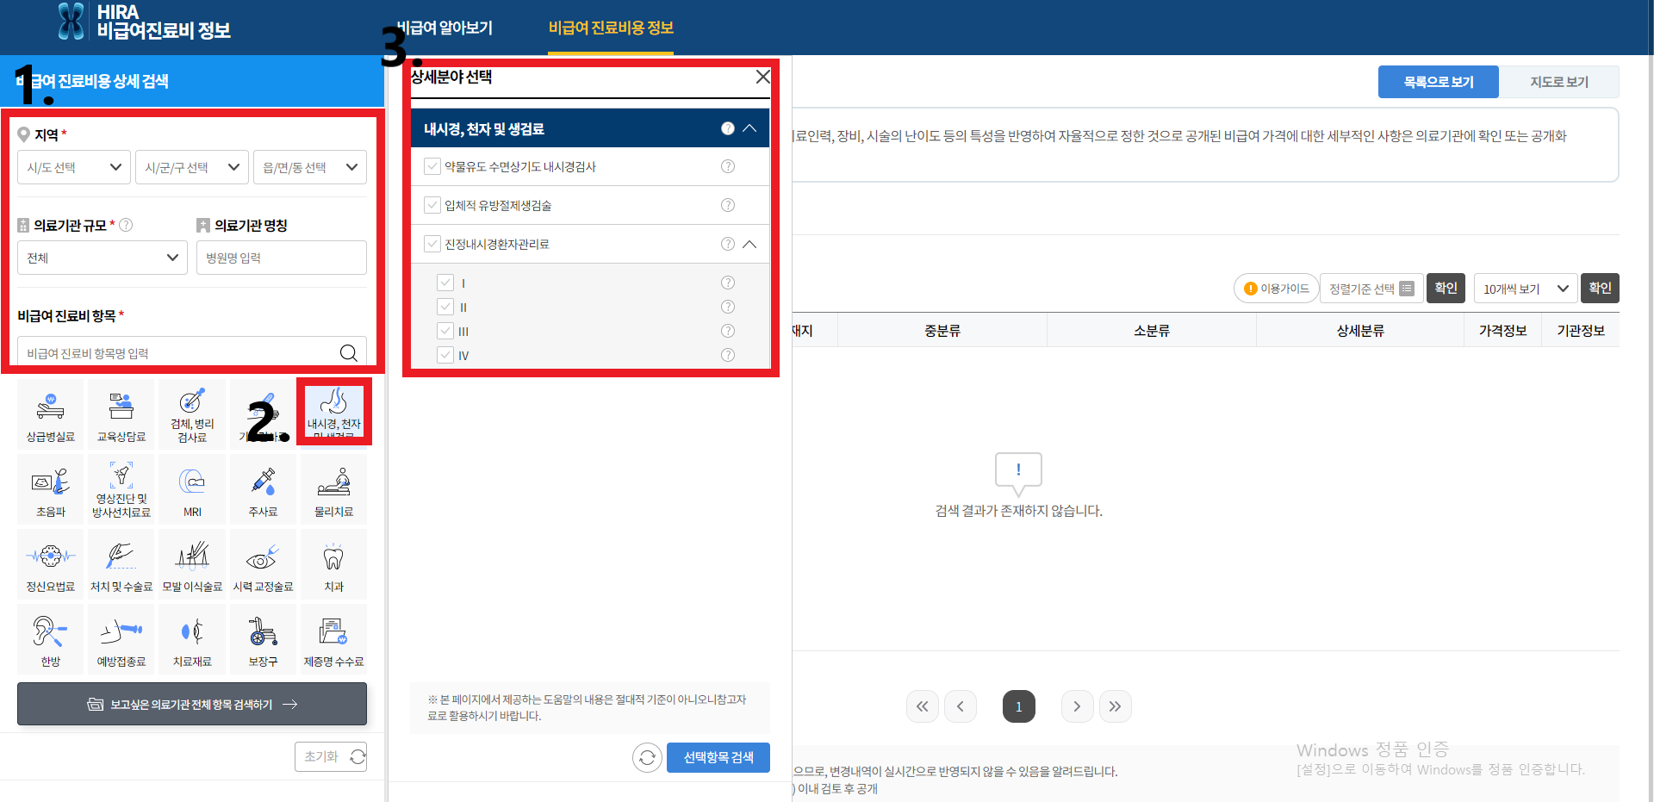
Task: Select the 치과 category icon
Action: coord(333,564)
